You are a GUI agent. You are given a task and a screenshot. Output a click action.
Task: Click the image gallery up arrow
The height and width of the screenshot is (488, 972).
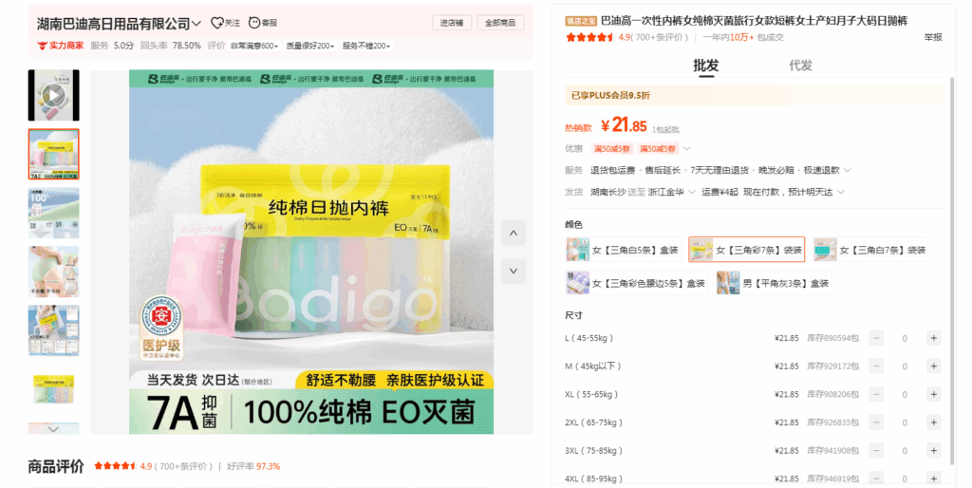pos(513,234)
